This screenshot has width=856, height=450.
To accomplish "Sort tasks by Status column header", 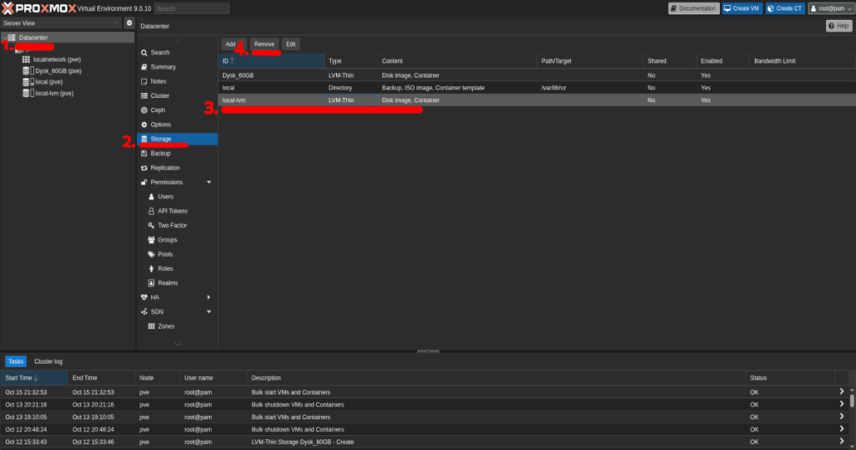I will [790, 378].
